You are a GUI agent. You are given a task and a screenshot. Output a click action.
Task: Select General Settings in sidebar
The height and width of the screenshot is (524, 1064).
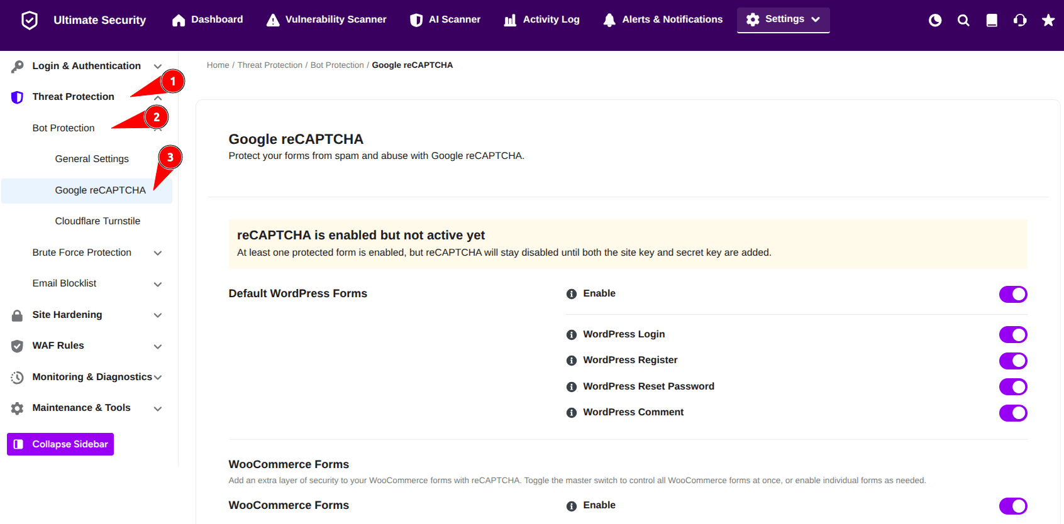[92, 159]
